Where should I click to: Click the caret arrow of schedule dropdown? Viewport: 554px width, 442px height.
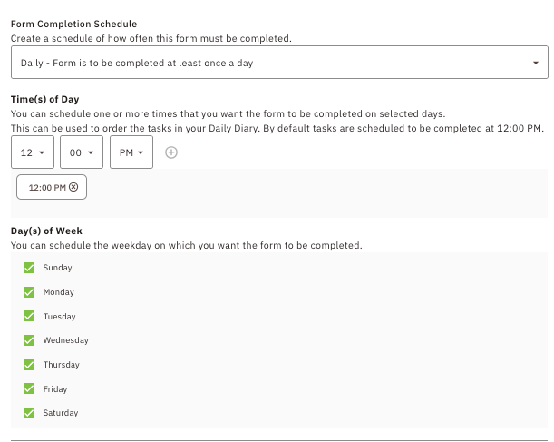[x=536, y=63]
